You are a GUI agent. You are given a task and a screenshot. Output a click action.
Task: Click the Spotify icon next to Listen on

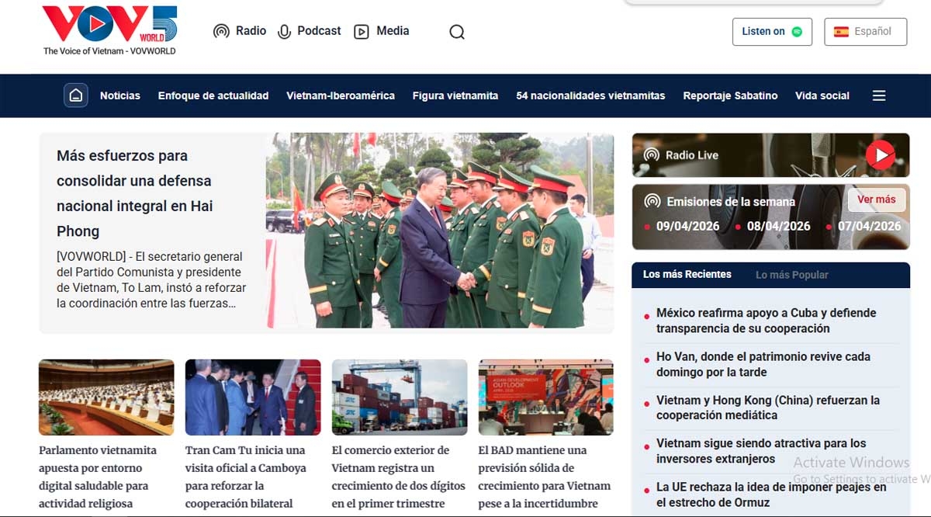pos(796,32)
